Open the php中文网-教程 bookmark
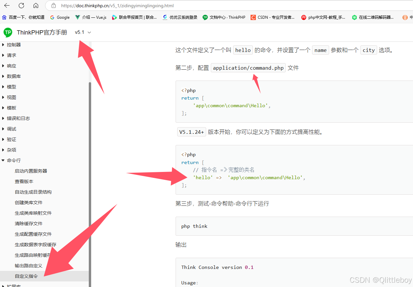The height and width of the screenshot is (287, 413). pyautogui.click(x=324, y=17)
